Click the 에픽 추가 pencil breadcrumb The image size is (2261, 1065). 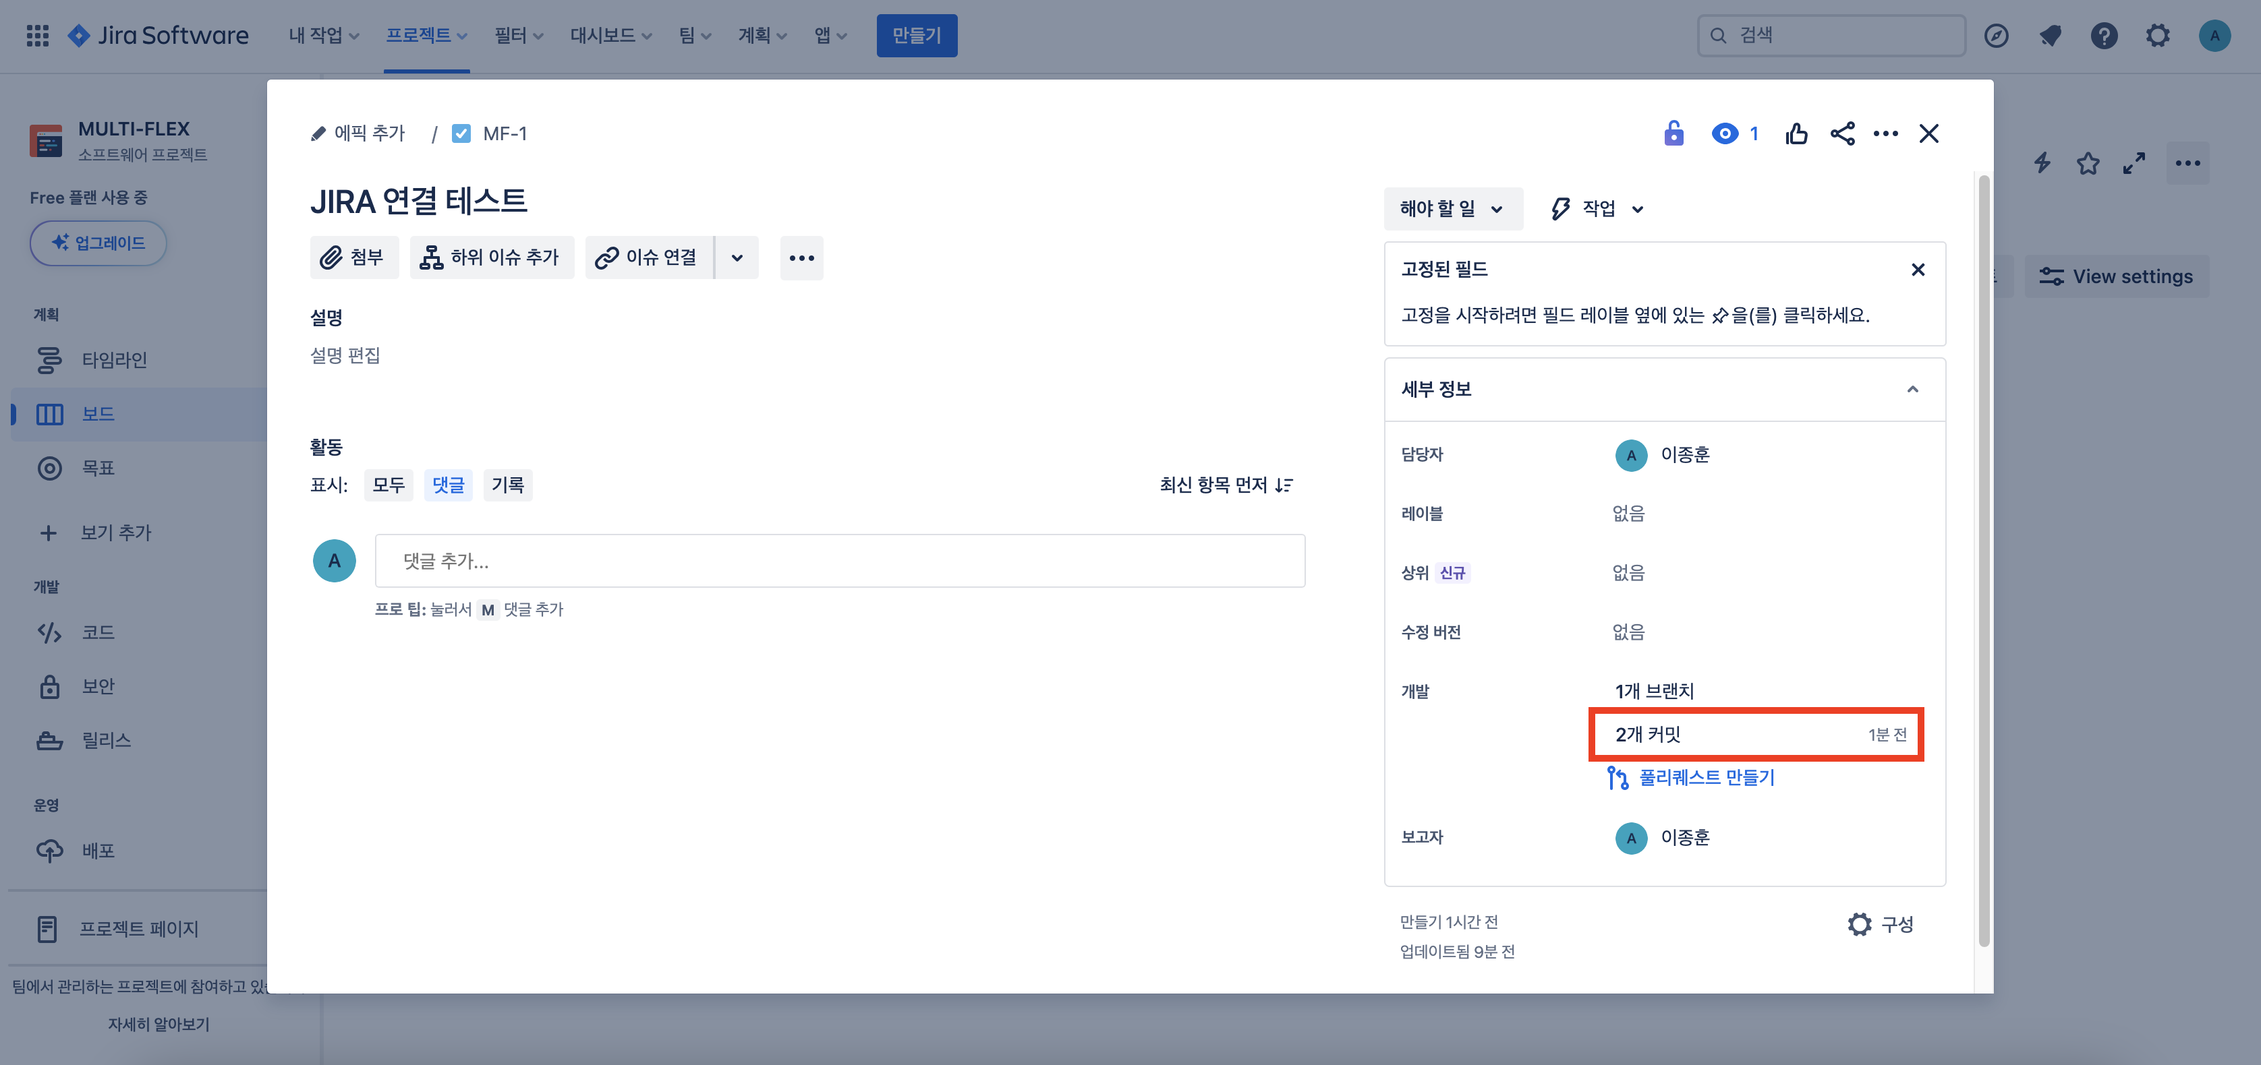357,133
